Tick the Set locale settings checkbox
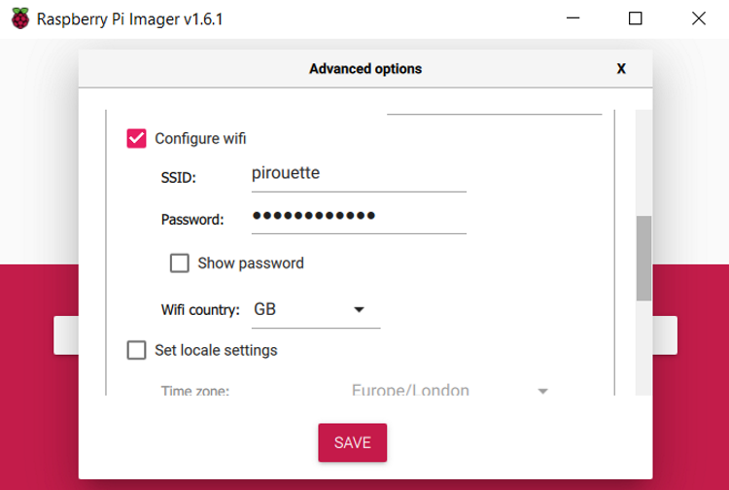729x490 pixels. 137,350
